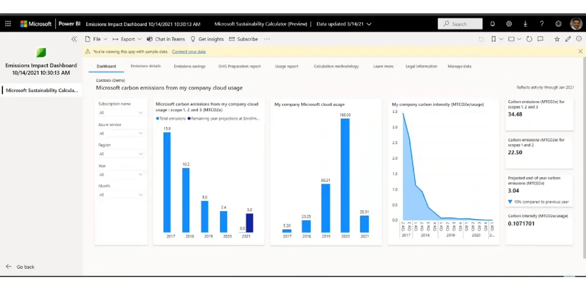The width and height of the screenshot is (586, 293).
Task: Open the app launcher waffle menu
Action: 8,23
